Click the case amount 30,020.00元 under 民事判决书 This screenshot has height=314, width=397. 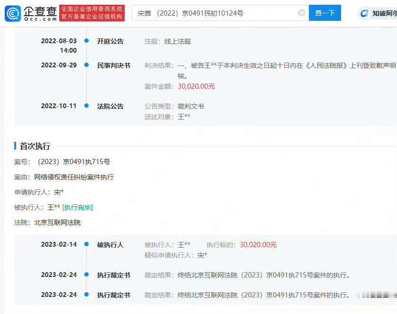coord(196,86)
